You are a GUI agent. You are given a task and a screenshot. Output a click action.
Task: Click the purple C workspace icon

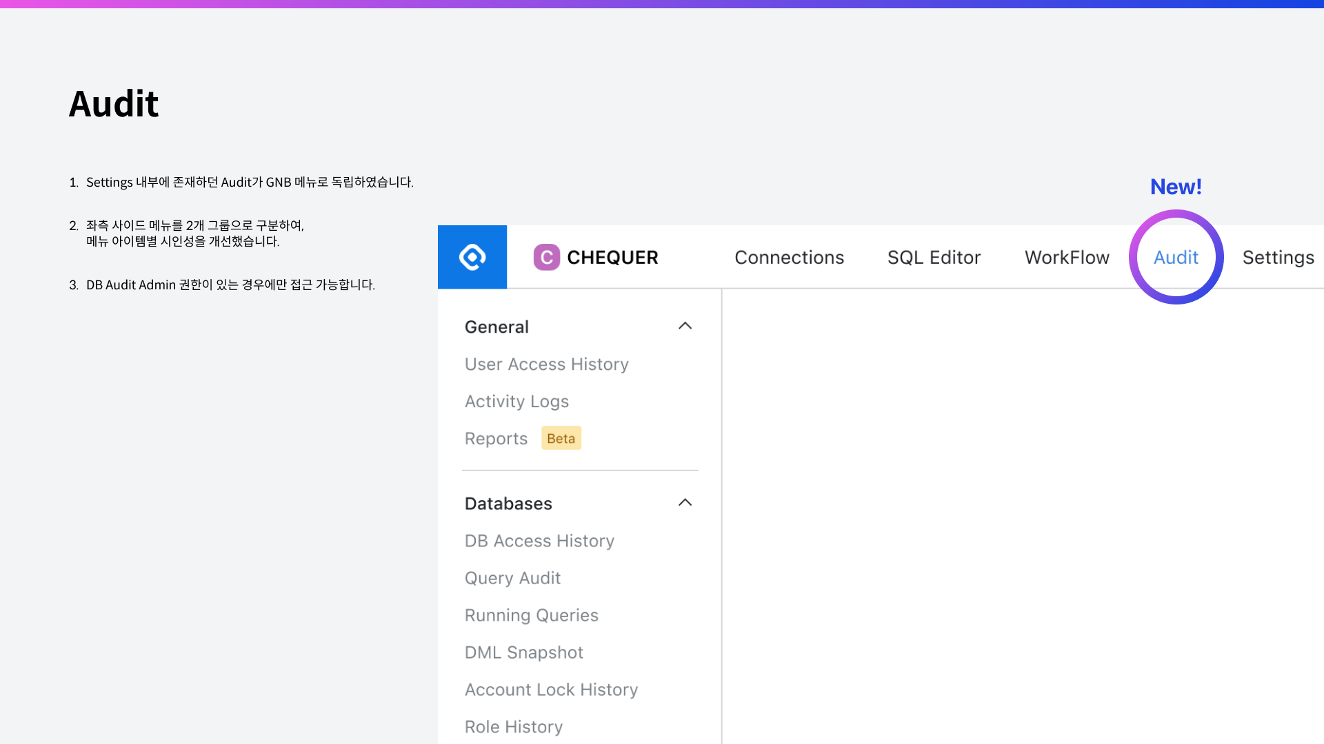coord(546,257)
